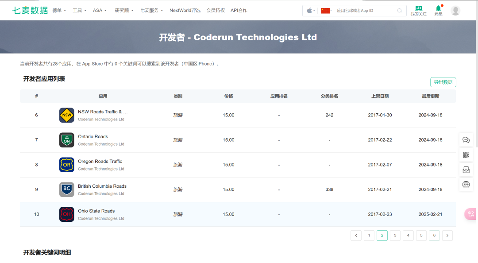Click the 最后更新 column header
The width and height of the screenshot is (478, 263).
point(431,96)
